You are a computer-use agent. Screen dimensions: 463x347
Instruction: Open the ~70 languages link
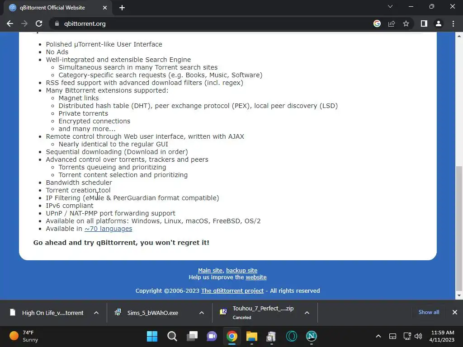[109, 229]
